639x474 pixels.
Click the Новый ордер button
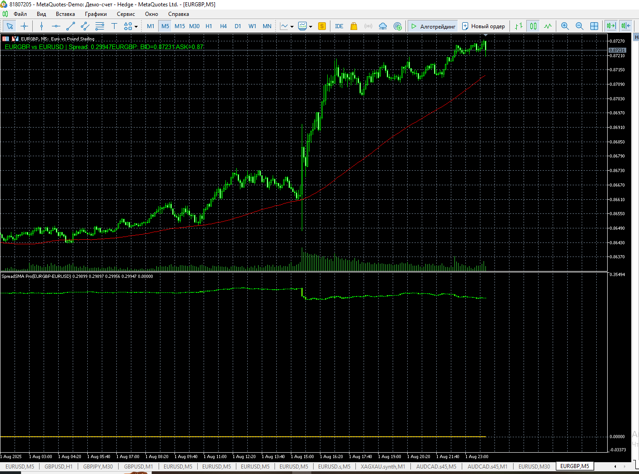point(484,26)
